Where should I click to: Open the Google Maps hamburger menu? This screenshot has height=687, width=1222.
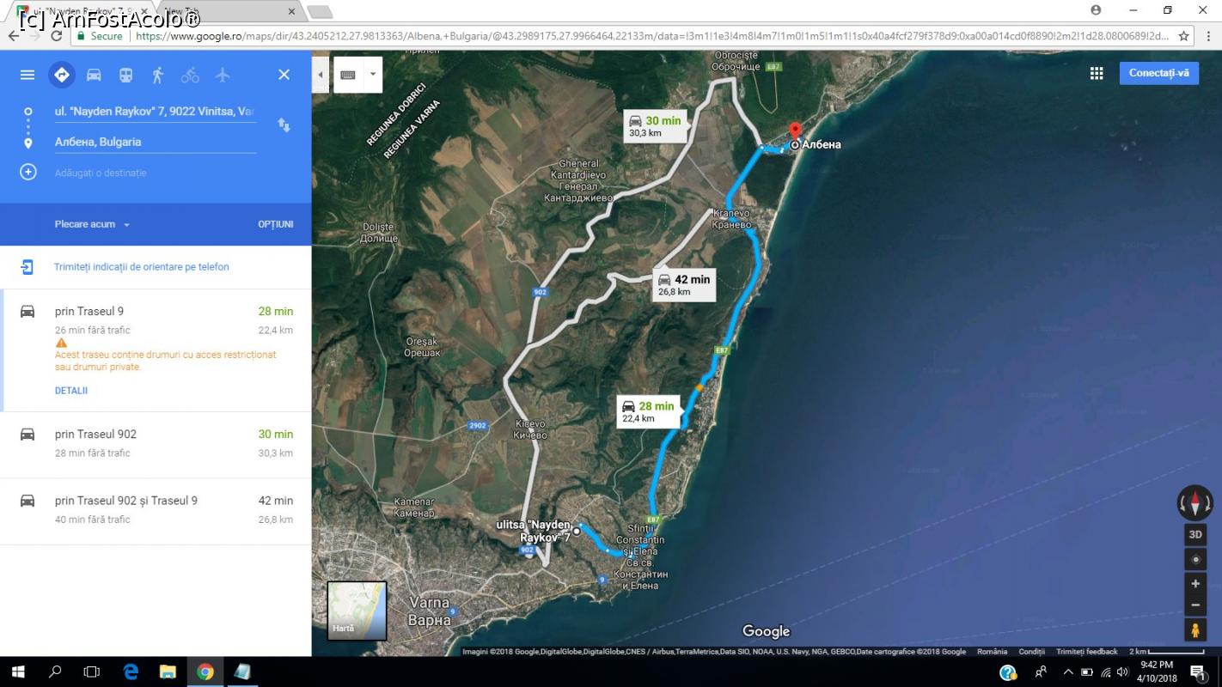coord(27,75)
